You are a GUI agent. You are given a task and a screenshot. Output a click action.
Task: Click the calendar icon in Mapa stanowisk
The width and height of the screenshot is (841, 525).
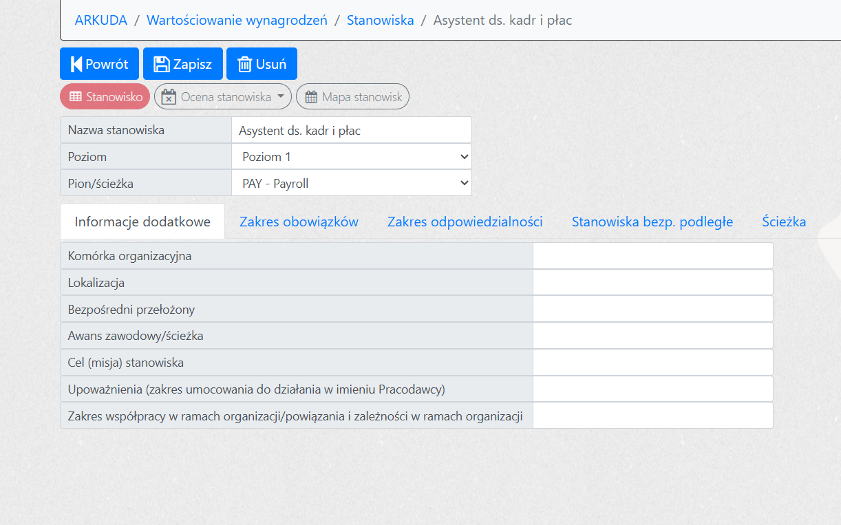(x=311, y=97)
